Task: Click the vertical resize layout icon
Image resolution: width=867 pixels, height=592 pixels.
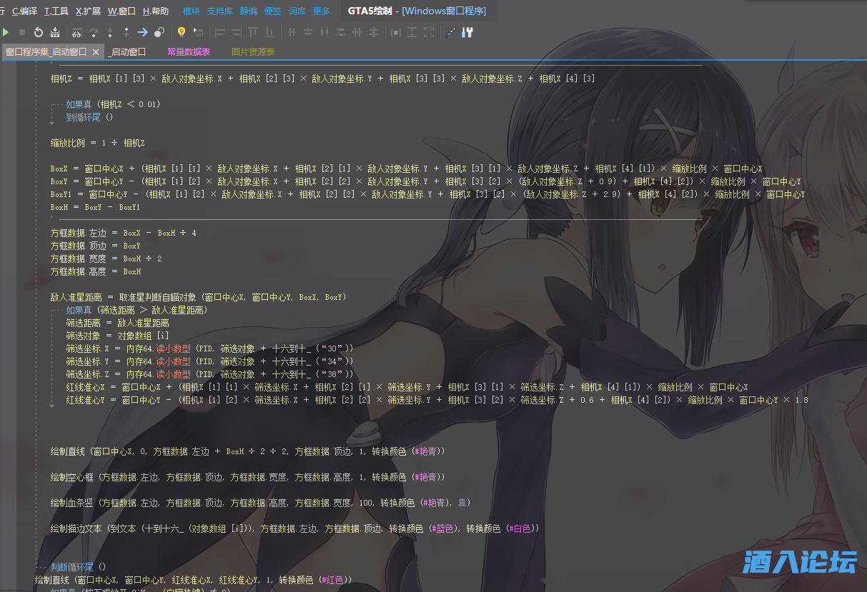Action: pos(412,32)
